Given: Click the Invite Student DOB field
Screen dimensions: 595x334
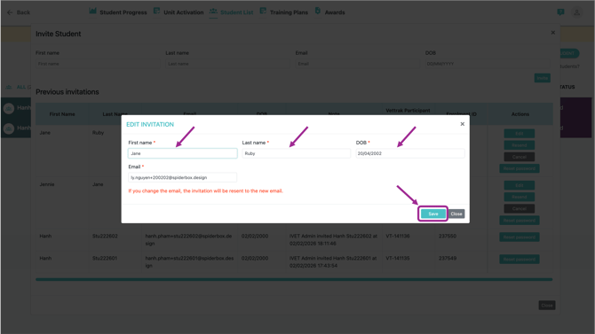Looking at the screenshot, I should click(488, 64).
